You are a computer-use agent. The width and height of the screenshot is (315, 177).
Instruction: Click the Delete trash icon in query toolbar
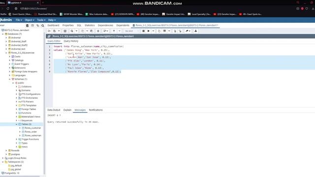(x=98, y=31)
